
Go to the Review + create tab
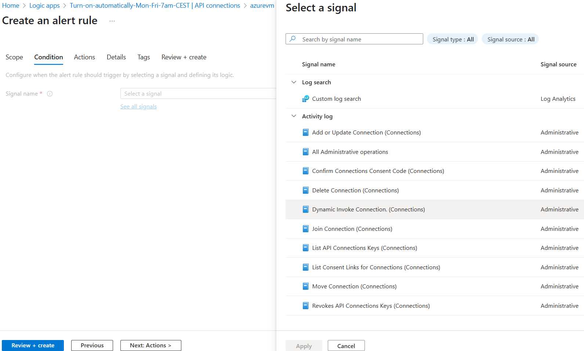click(184, 57)
